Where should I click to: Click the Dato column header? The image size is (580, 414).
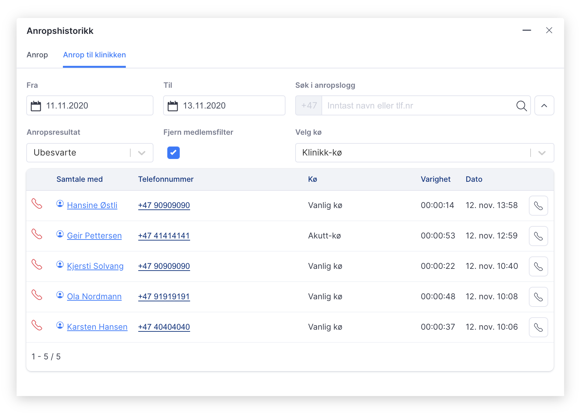pos(474,179)
